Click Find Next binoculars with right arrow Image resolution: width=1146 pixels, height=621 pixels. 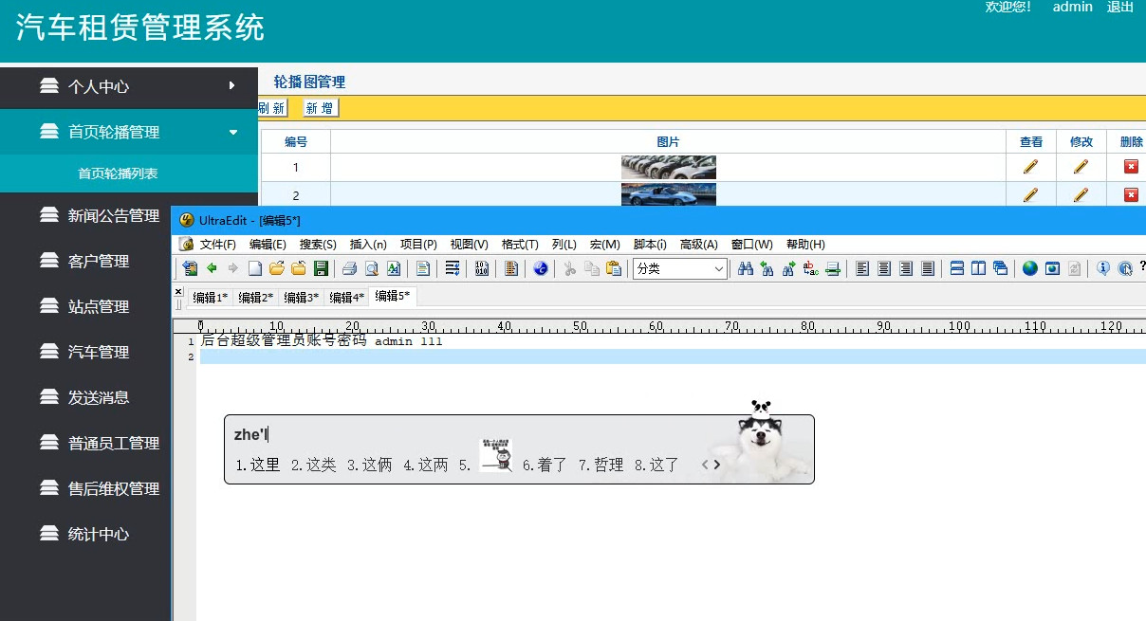coord(789,268)
